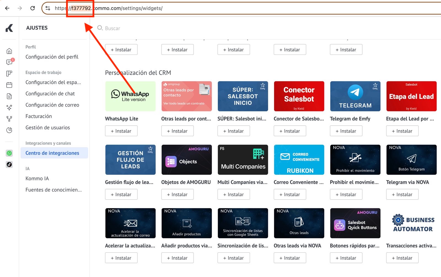
Task: Open F5 Multi Companies thumbnail
Action: pos(243,160)
